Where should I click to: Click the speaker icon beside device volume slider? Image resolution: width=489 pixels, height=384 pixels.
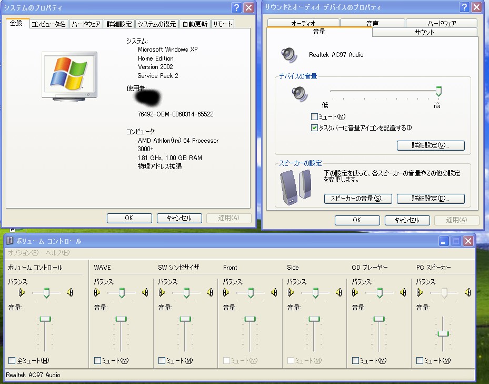point(298,94)
